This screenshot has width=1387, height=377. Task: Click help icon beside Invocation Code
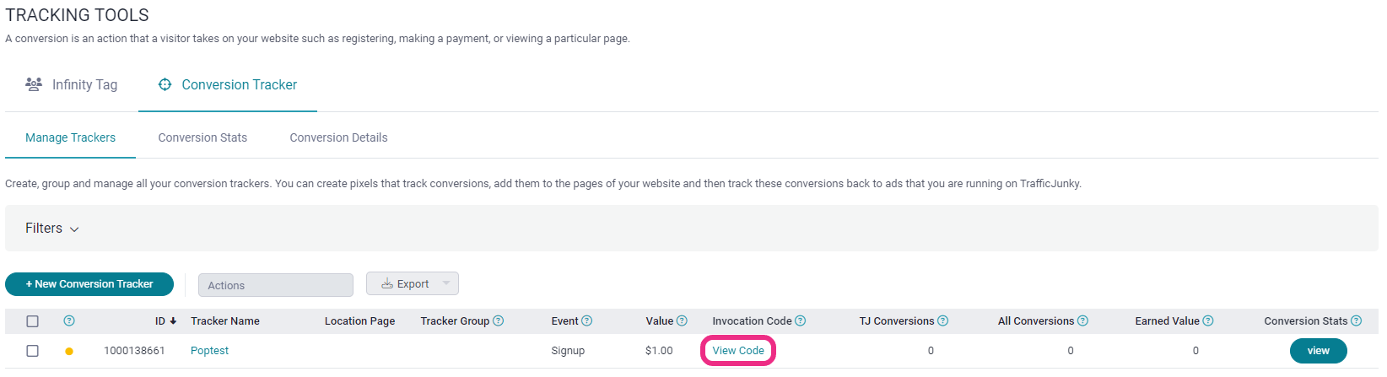[801, 320]
